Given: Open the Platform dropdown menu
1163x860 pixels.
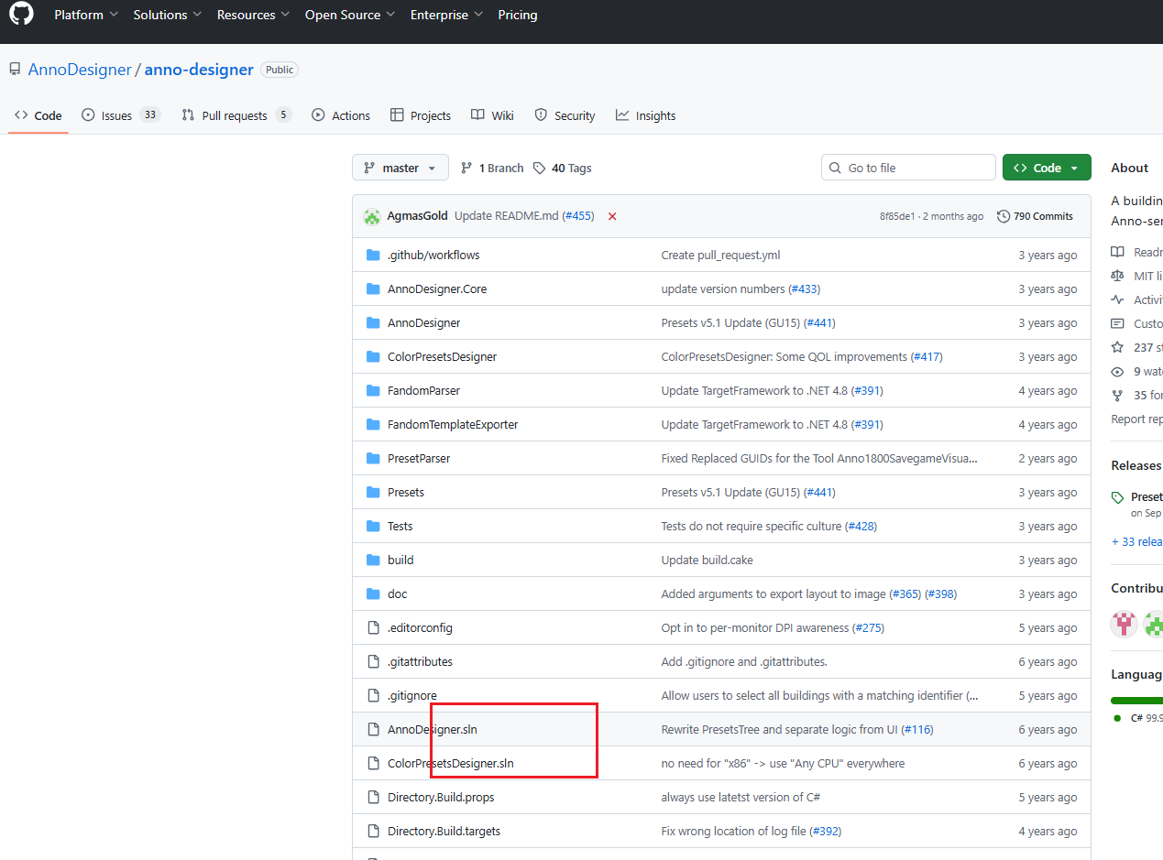Looking at the screenshot, I should (85, 15).
